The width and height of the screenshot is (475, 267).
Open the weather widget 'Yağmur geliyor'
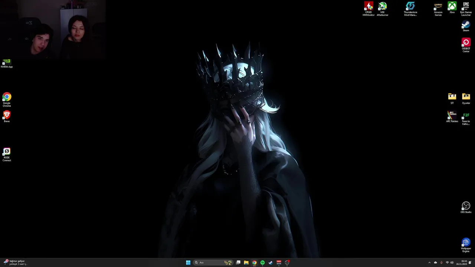tap(15, 263)
